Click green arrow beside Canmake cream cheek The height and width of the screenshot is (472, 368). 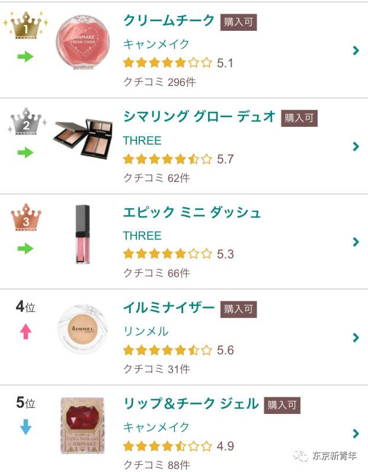[x=25, y=57]
